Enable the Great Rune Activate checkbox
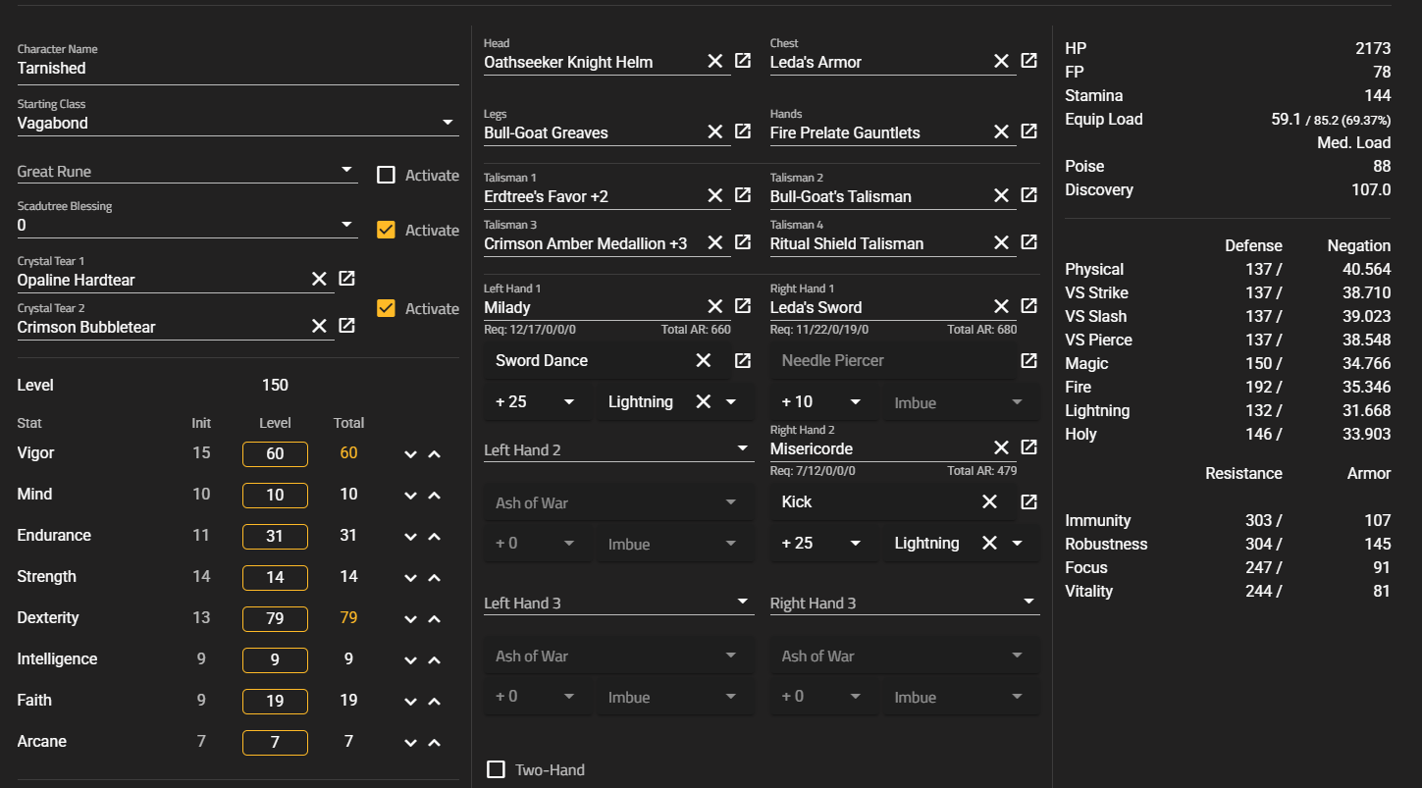This screenshot has height=788, width=1422. 387,175
